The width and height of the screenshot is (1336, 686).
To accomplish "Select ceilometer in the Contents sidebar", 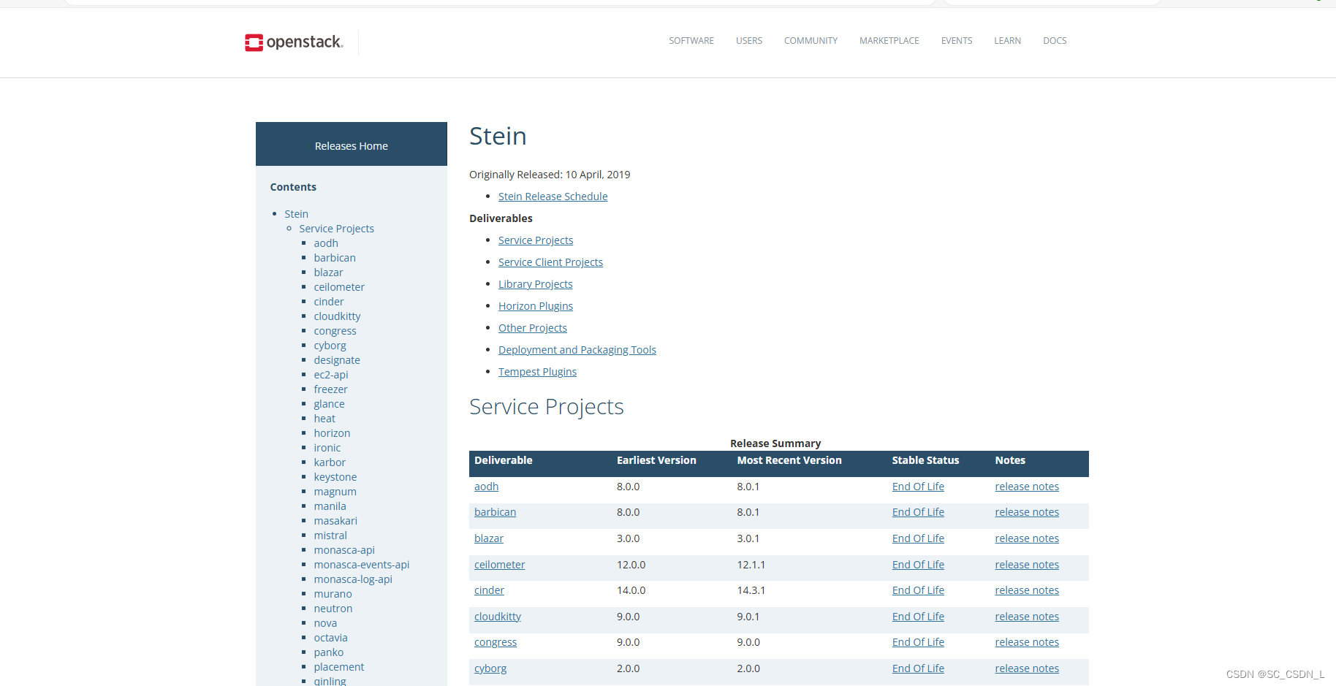I will click(x=339, y=287).
